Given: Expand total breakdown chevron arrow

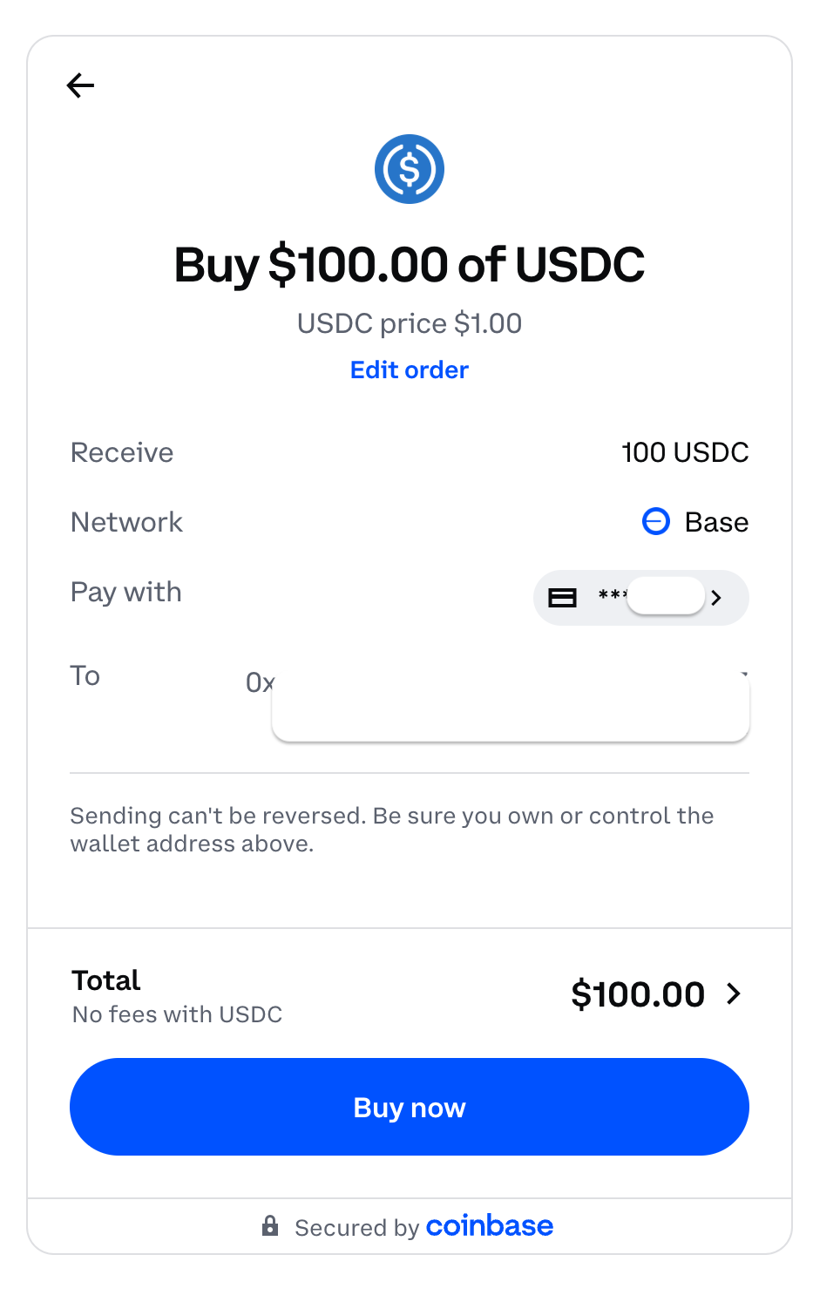Looking at the screenshot, I should 734,993.
